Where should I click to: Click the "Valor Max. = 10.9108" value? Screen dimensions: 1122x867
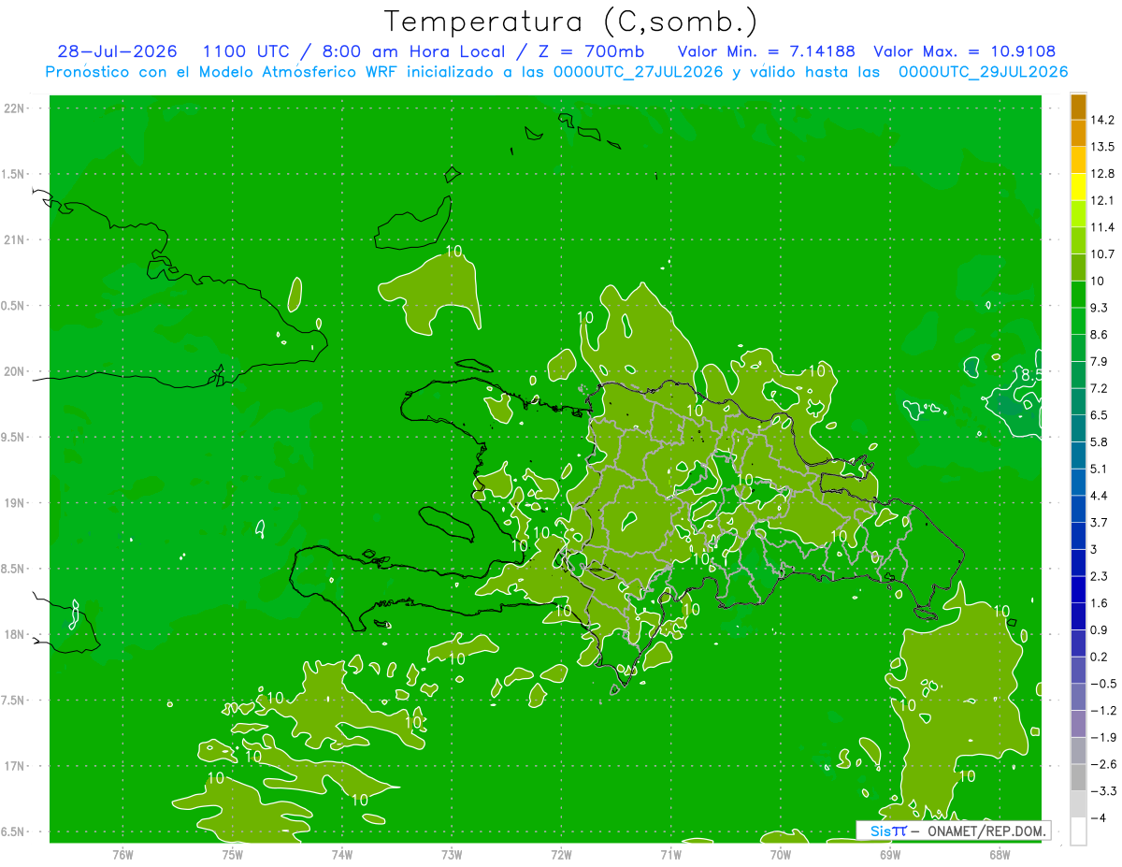click(x=964, y=51)
